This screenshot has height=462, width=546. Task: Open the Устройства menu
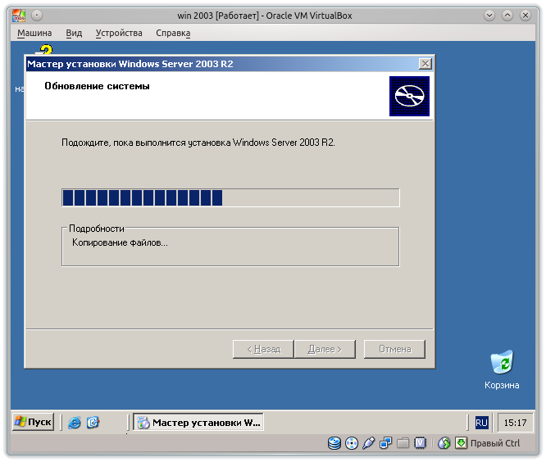click(119, 33)
